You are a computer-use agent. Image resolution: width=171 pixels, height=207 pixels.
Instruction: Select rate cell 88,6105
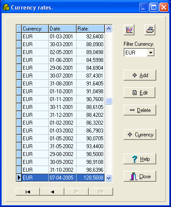tap(91, 107)
